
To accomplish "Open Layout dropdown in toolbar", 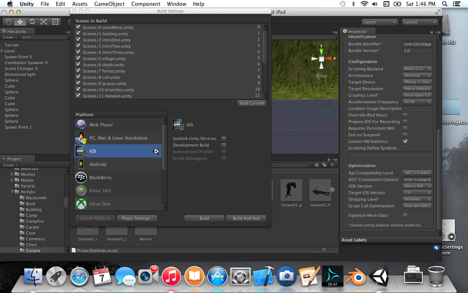I will tap(420, 22).
